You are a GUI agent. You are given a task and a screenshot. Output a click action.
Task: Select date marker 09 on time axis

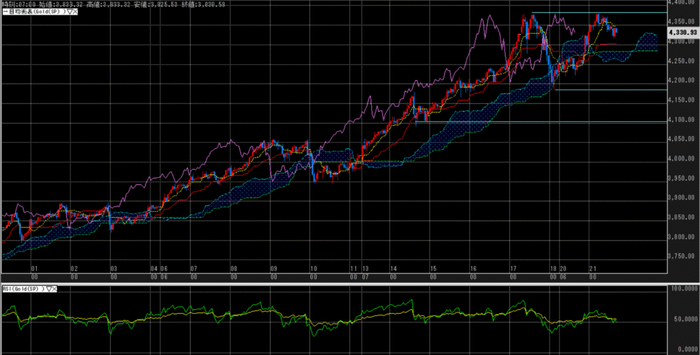pos(273,269)
